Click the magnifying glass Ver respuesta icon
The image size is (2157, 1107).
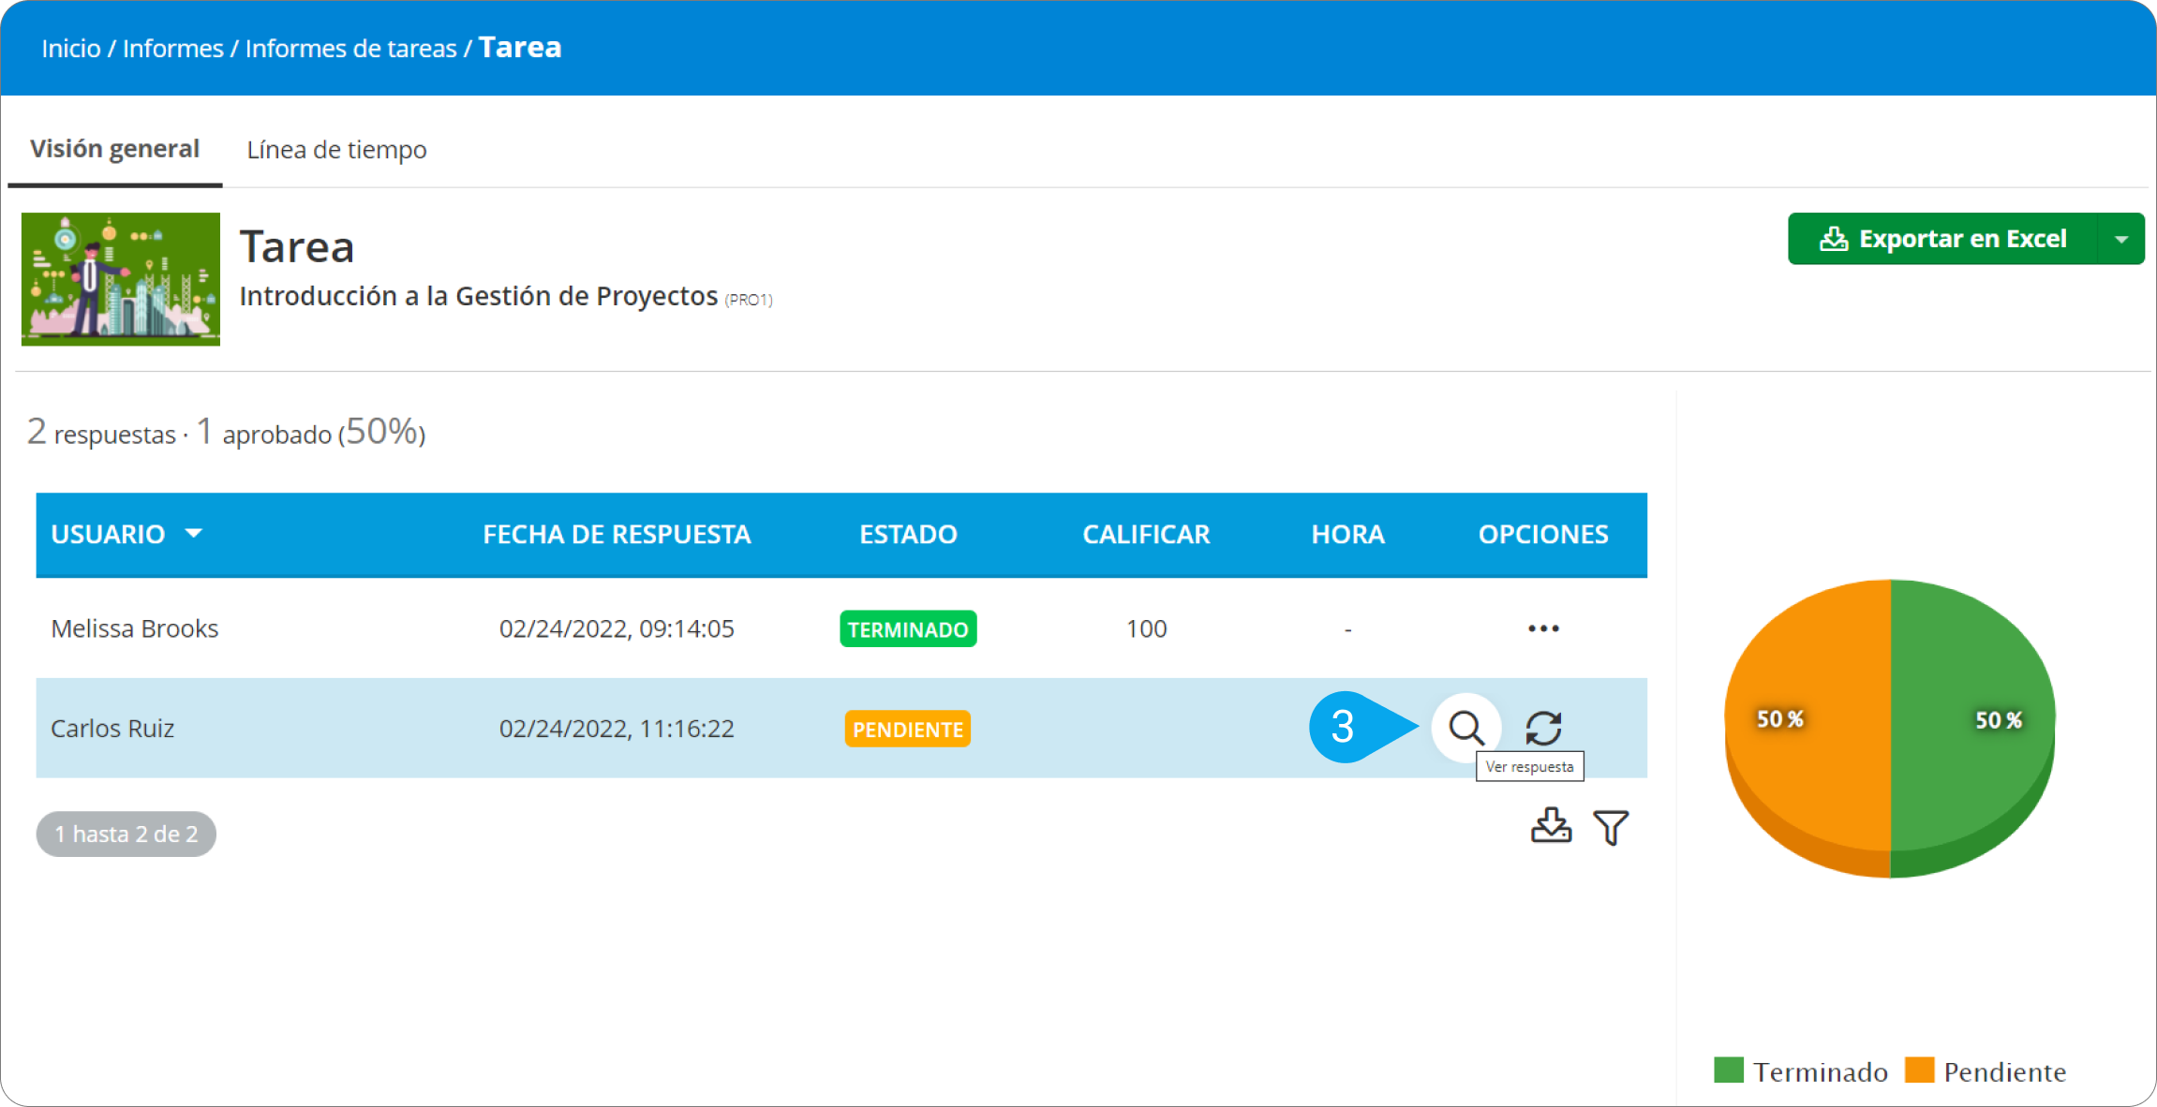[1465, 727]
